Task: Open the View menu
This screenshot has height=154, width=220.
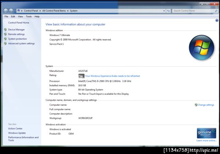Action: pos(21,16)
